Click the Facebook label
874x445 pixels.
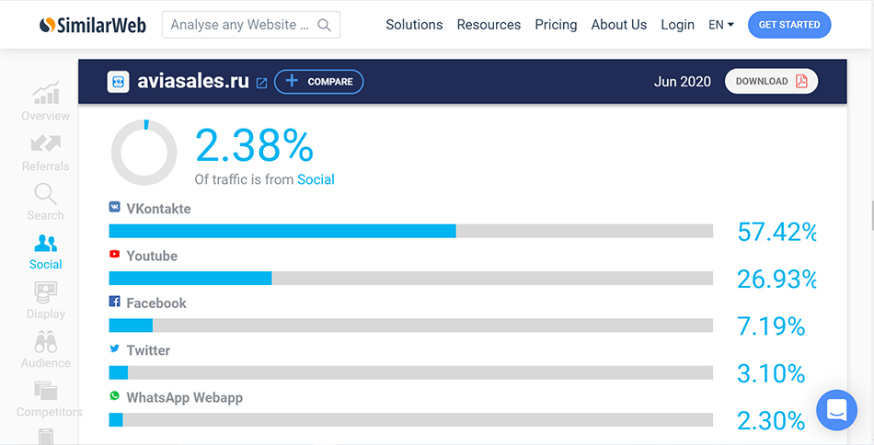156,303
